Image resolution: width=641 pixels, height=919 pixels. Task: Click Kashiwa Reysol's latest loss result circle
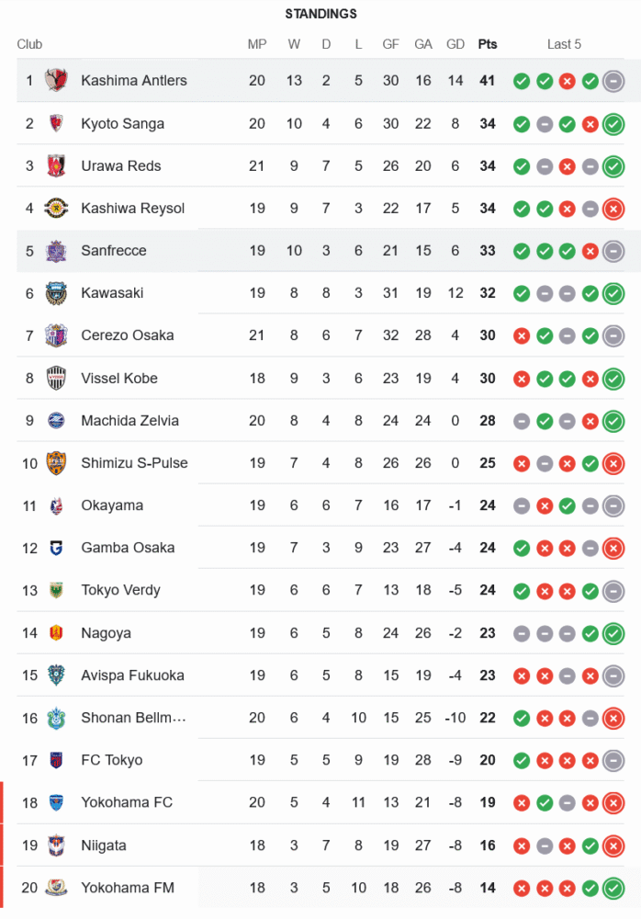pos(613,208)
